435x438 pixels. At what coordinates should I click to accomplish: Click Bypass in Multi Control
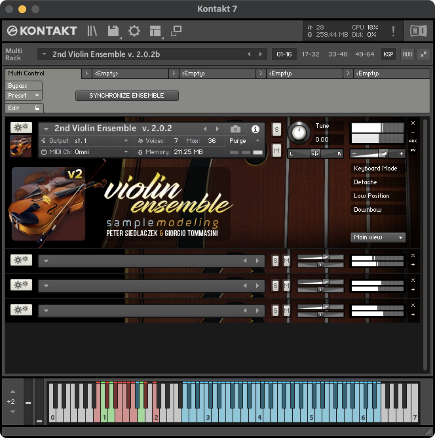[24, 86]
